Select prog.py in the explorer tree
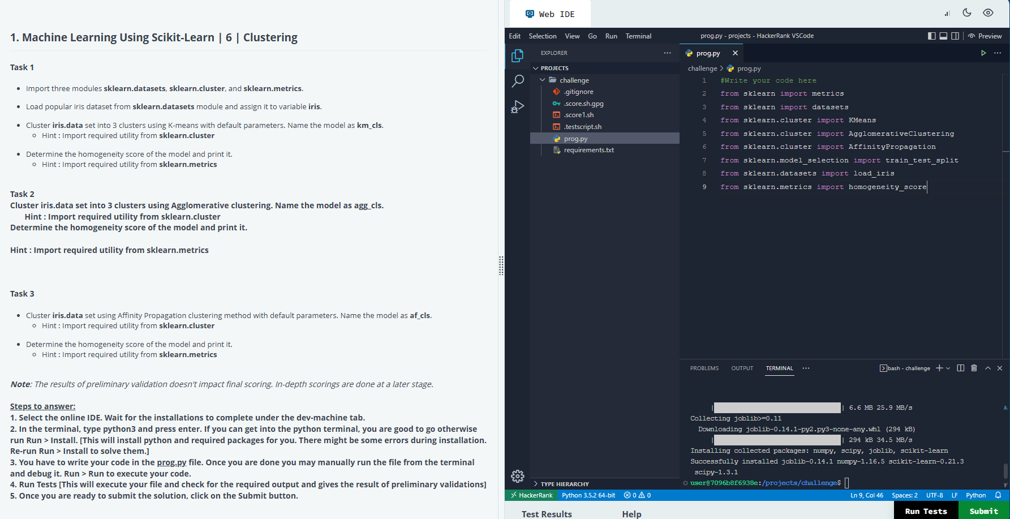 tap(604, 139)
